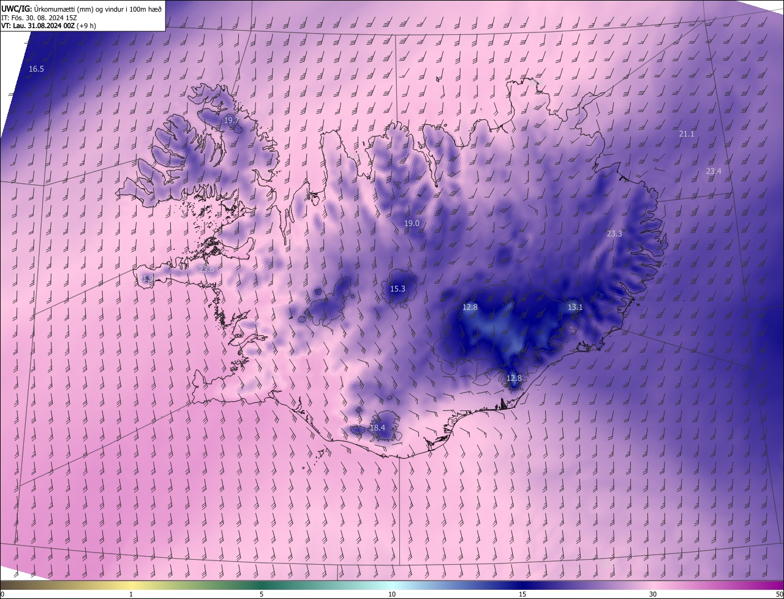The width and height of the screenshot is (784, 599).
Task: Pick the light cyan colorbar segment above 10
Action: tap(392, 585)
